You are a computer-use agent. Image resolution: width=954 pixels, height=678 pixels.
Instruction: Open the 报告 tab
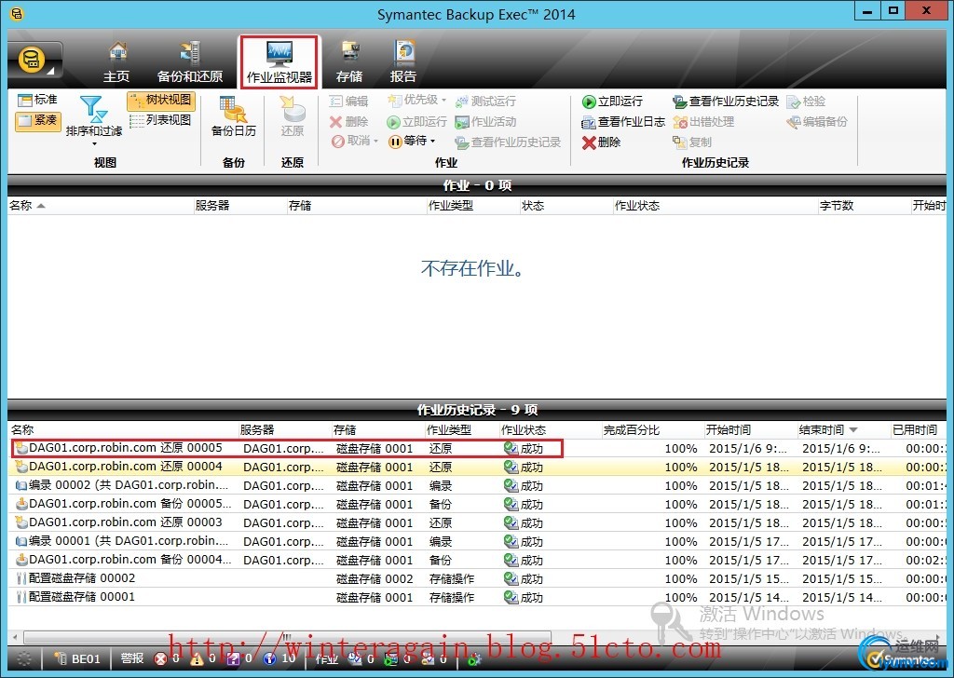coord(403,62)
